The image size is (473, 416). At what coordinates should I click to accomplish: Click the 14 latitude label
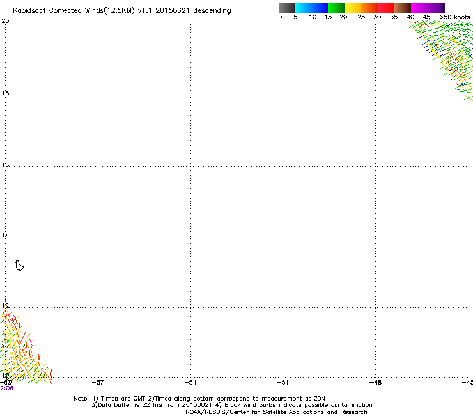(x=5, y=236)
